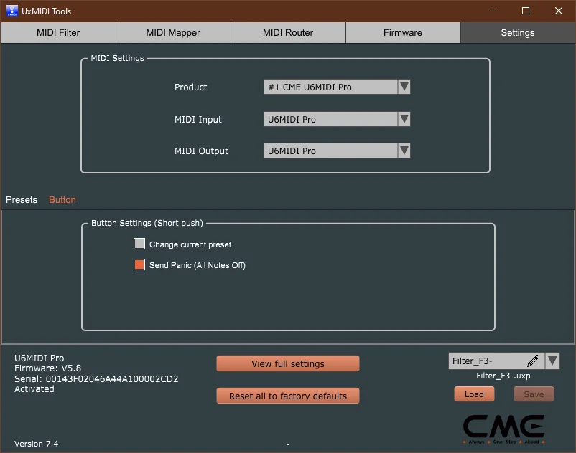Click the UxMIDI Tools title bar icon
Screen dimensions: 576x453
pos(10,11)
